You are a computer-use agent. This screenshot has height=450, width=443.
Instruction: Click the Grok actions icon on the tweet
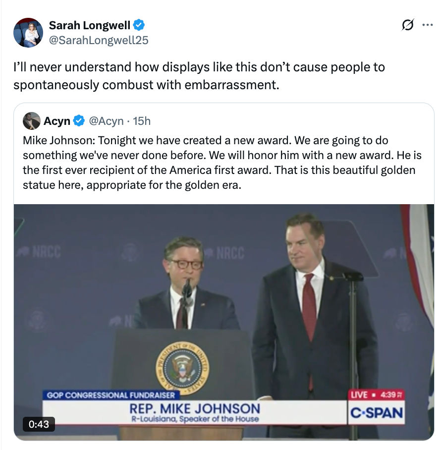pyautogui.click(x=407, y=25)
